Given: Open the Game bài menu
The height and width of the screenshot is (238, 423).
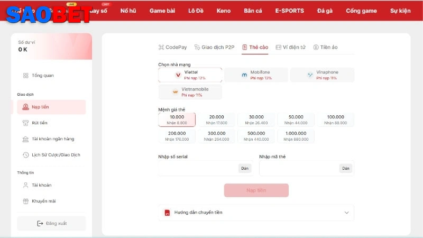Looking at the screenshot, I should [x=162, y=11].
